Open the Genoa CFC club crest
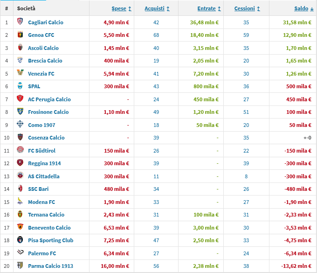 point(20,35)
